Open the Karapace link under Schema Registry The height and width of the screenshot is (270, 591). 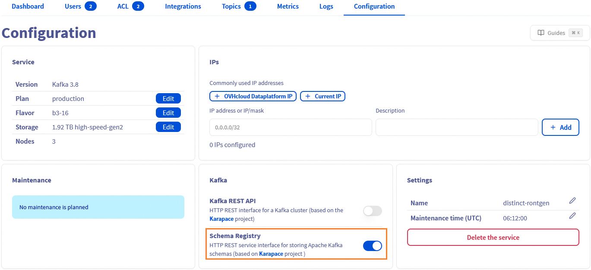coord(272,254)
